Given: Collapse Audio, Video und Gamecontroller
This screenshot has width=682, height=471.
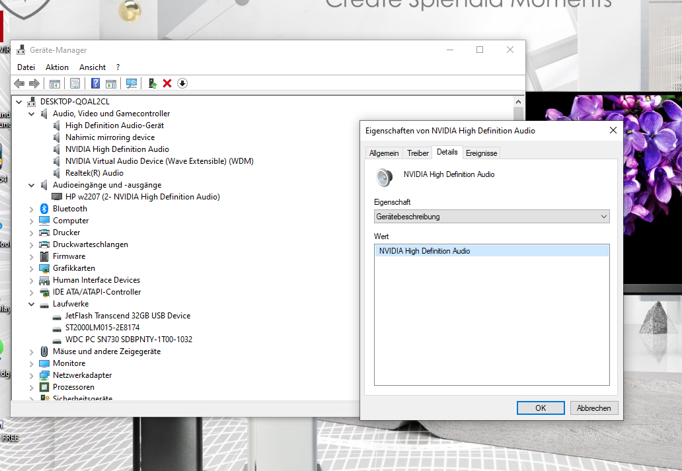Looking at the screenshot, I should point(31,114).
